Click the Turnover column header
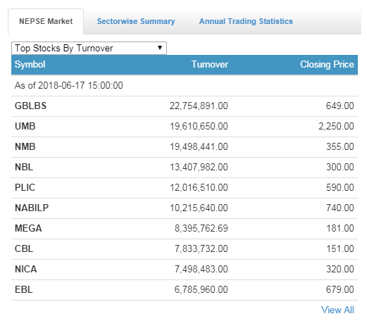The width and height of the screenshot is (367, 328). pyautogui.click(x=210, y=65)
